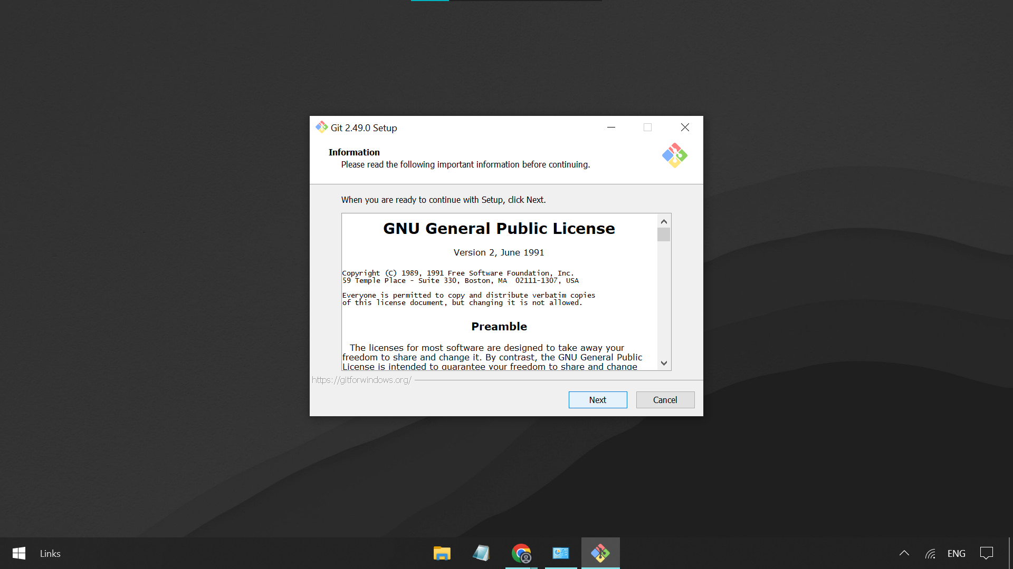Open the Control Panel taskbar icon

pos(561,553)
